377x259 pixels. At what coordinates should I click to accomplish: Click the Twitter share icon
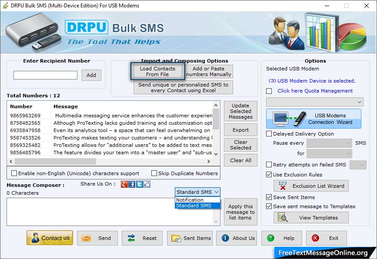(x=140, y=184)
